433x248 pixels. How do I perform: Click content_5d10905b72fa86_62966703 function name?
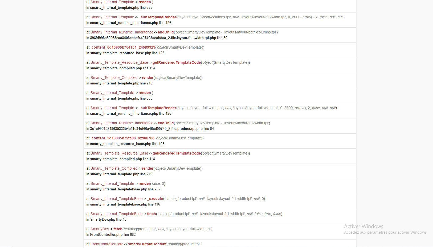coord(123,138)
